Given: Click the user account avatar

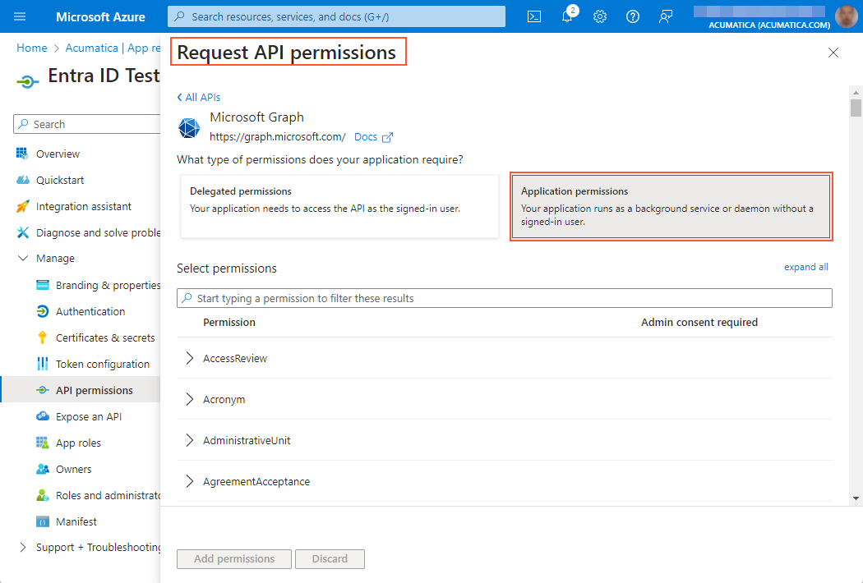Looking at the screenshot, I should [846, 16].
